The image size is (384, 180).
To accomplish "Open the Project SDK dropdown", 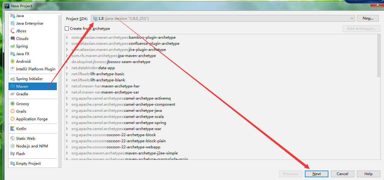I will 223,19.
